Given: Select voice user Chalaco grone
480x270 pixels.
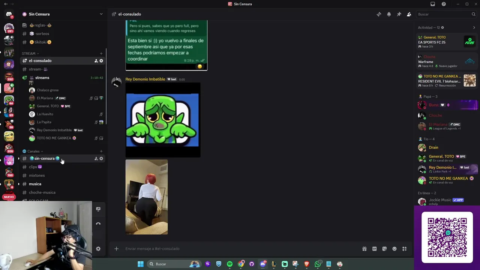Looking at the screenshot, I should point(48,90).
